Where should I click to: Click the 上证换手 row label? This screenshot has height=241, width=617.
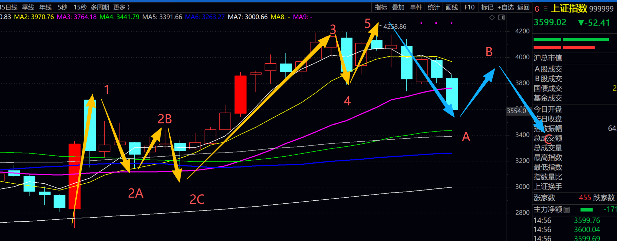coord(548,187)
